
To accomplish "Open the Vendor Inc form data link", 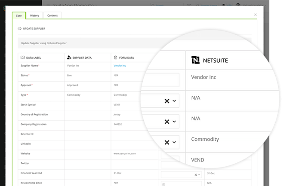I will 120,66.
